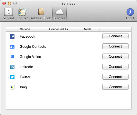Connect the Google Contacts account

pyautogui.click(x=115, y=46)
